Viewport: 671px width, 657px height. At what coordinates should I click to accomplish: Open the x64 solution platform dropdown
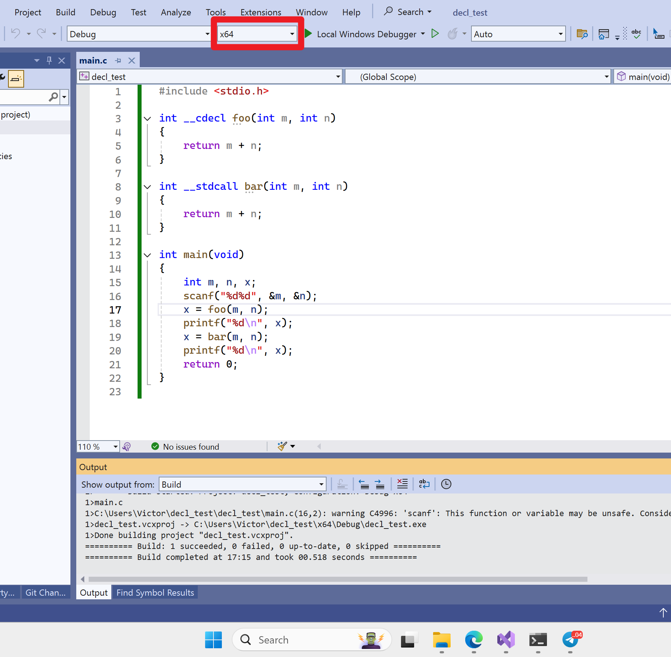(292, 34)
